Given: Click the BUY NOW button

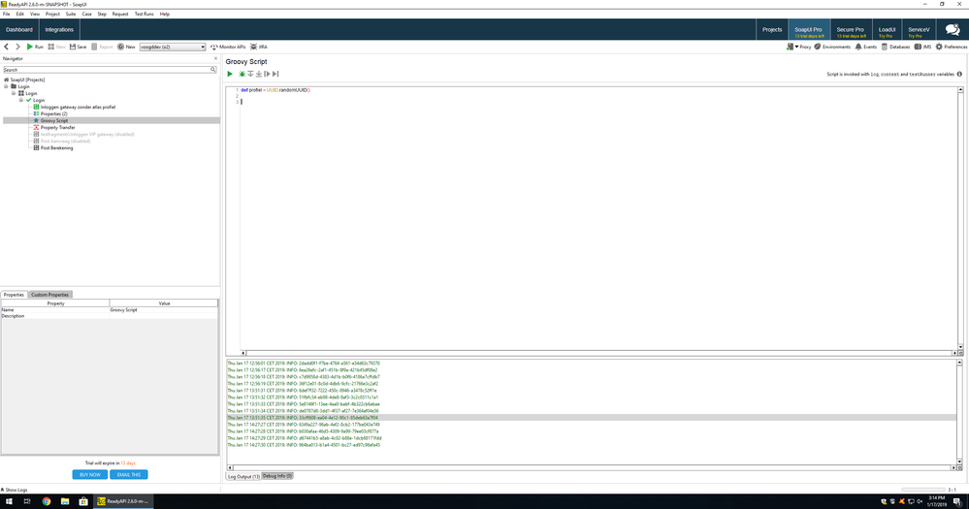Looking at the screenshot, I should click(89, 474).
